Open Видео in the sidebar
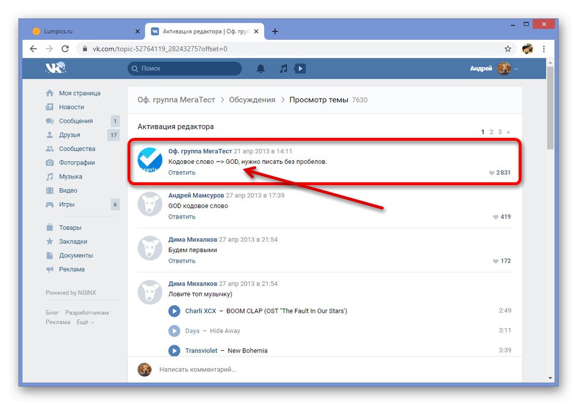Viewport: 577px width, 405px height. 62,190
